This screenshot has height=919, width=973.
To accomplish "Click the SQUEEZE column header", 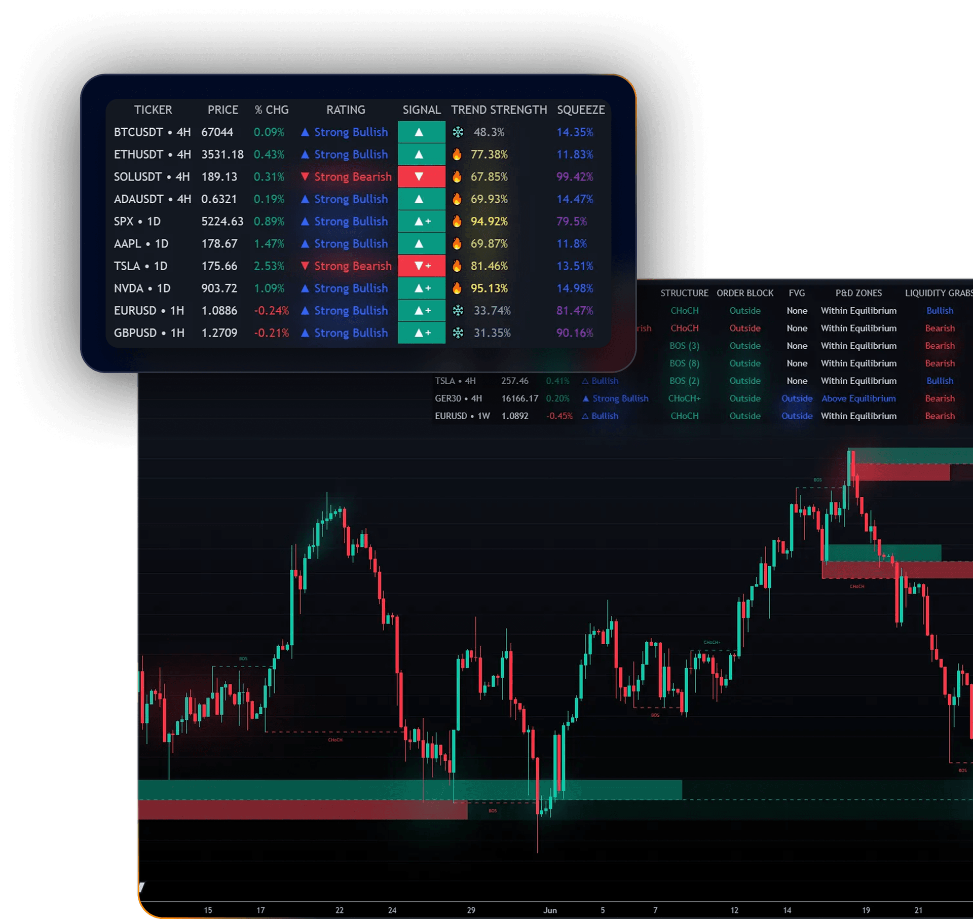I will tap(581, 110).
